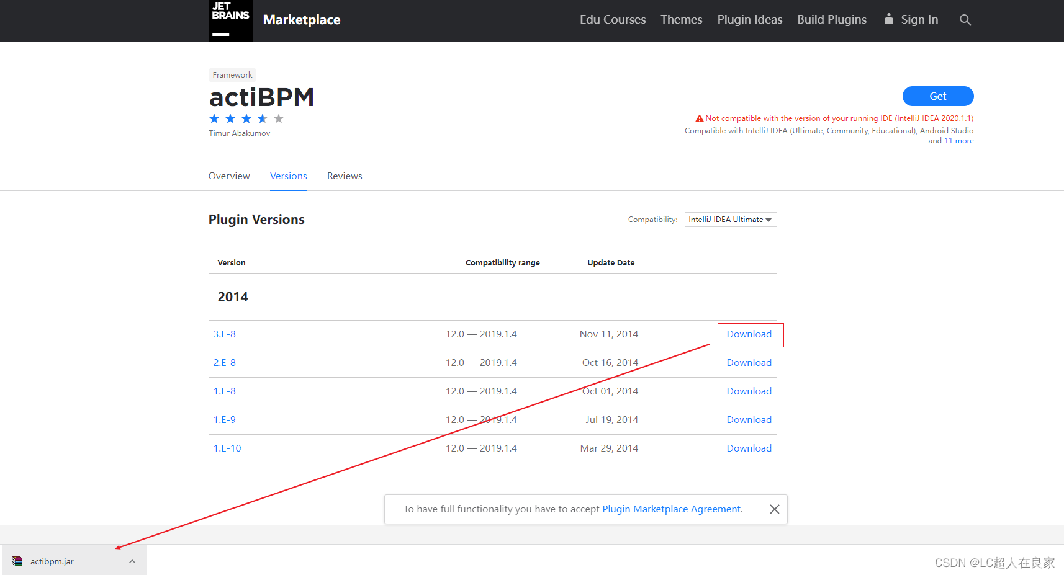This screenshot has height=575, width=1064.
Task: Select the Versions tab
Action: point(289,176)
